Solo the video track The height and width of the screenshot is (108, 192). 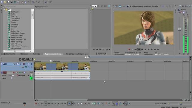(31, 64)
